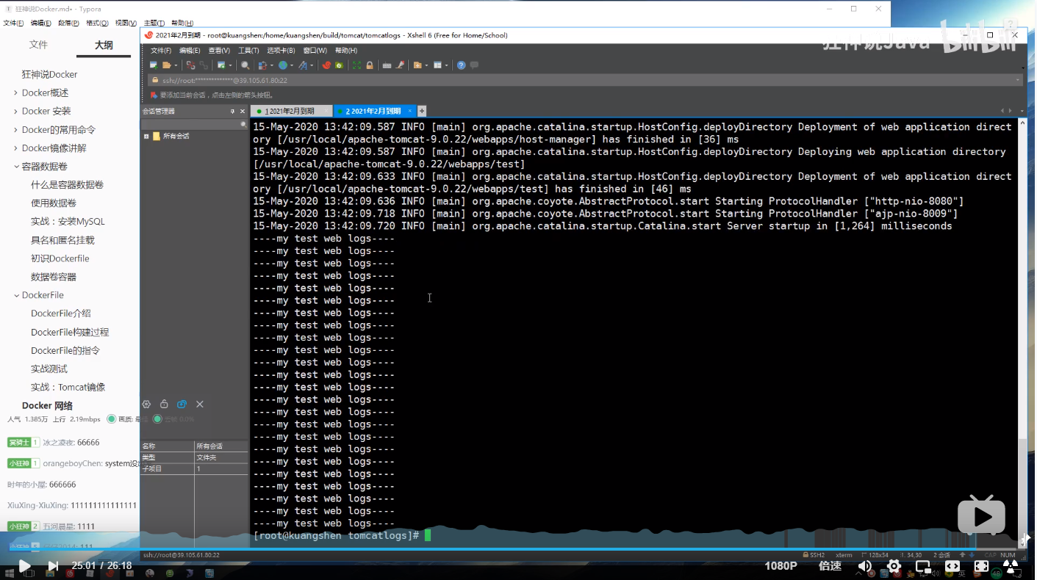Close the session manager panel

(243, 111)
